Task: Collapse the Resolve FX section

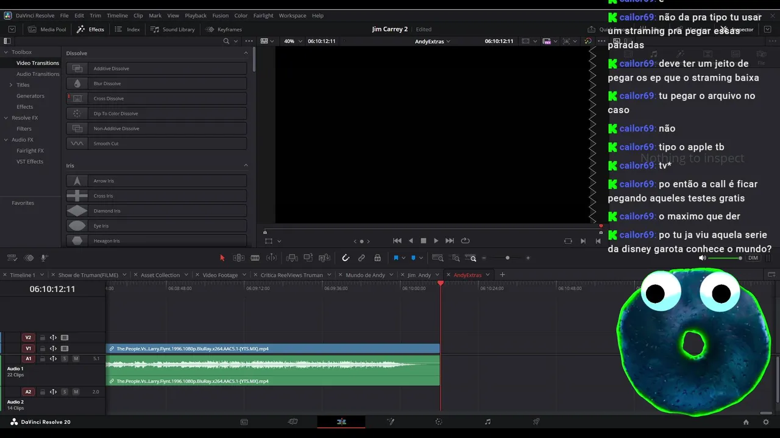Action: 6,118
